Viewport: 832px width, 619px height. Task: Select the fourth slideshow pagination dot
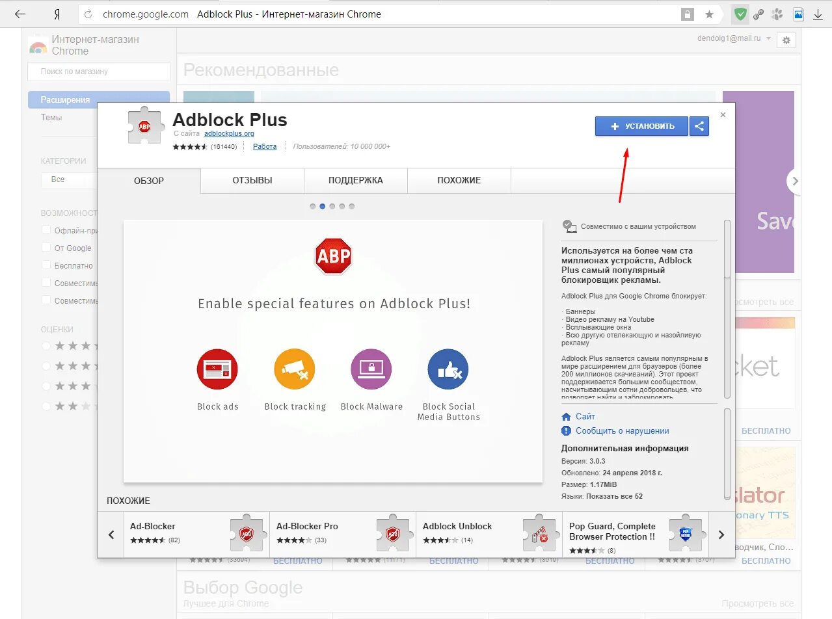pyautogui.click(x=342, y=206)
